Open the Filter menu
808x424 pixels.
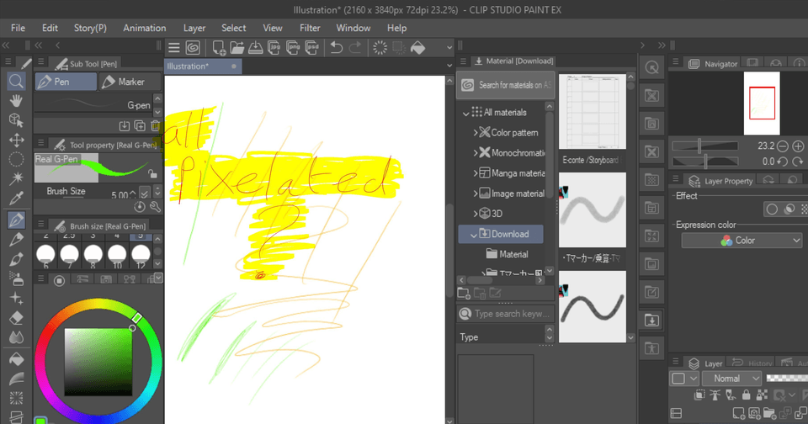(310, 28)
